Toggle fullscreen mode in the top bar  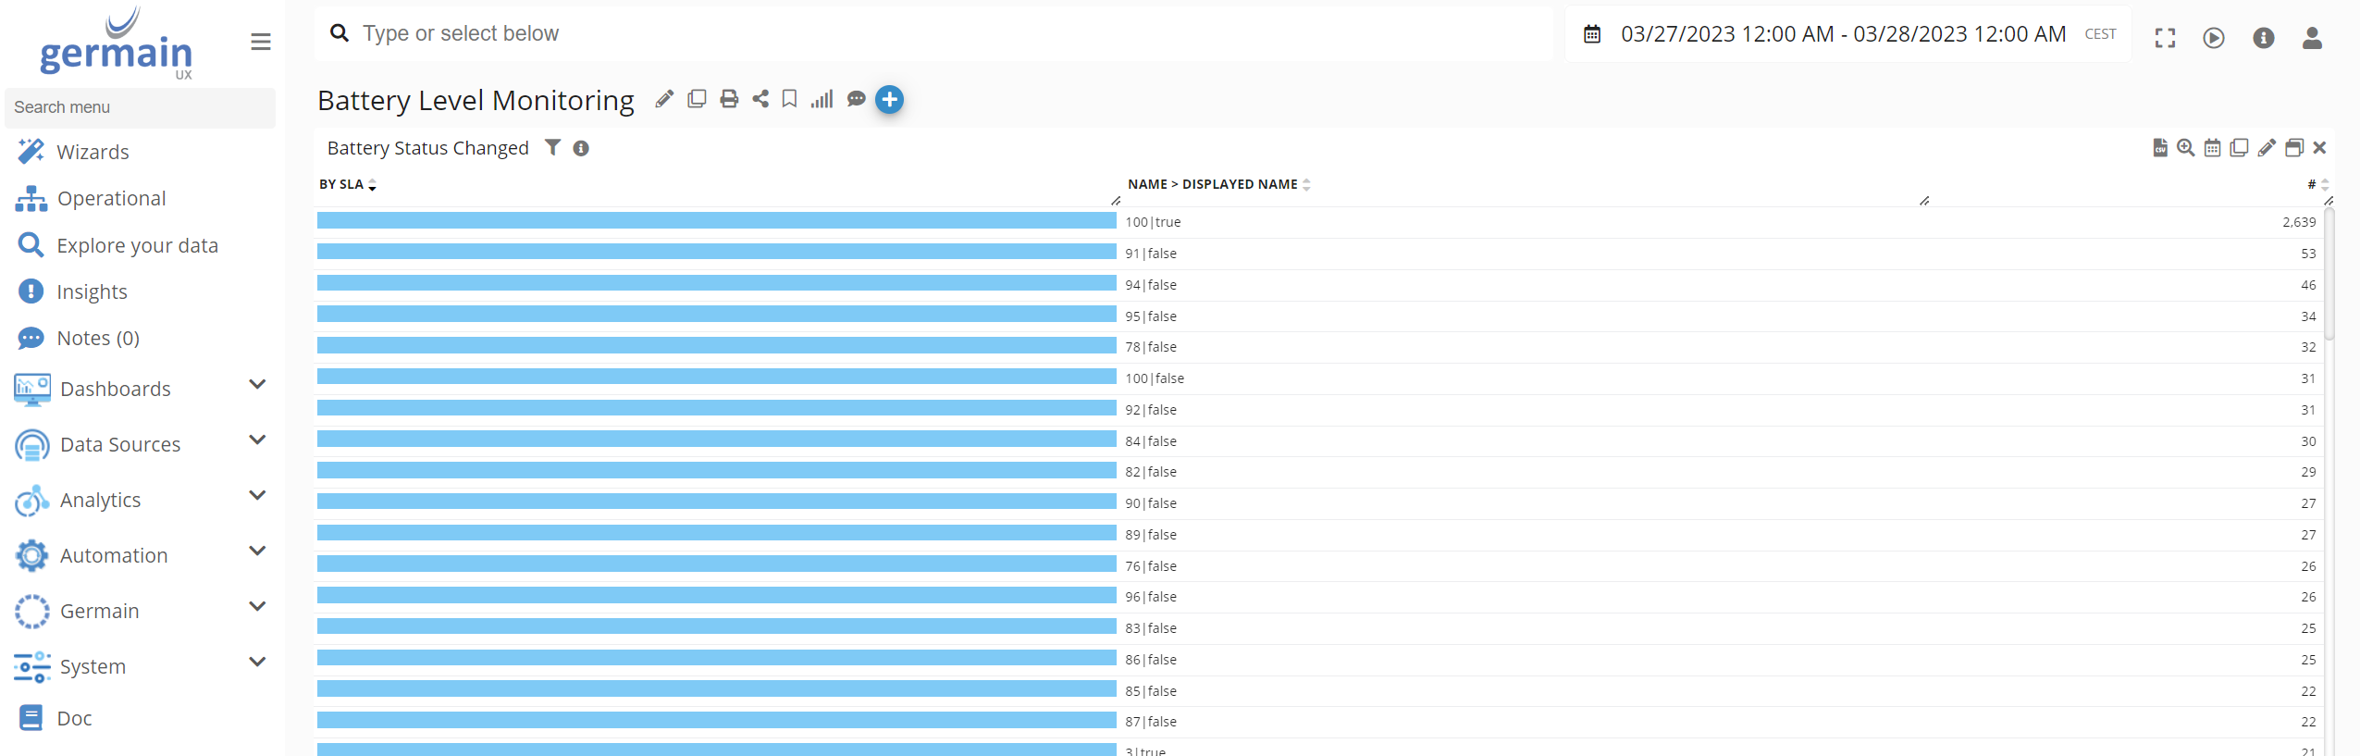pos(2165,38)
